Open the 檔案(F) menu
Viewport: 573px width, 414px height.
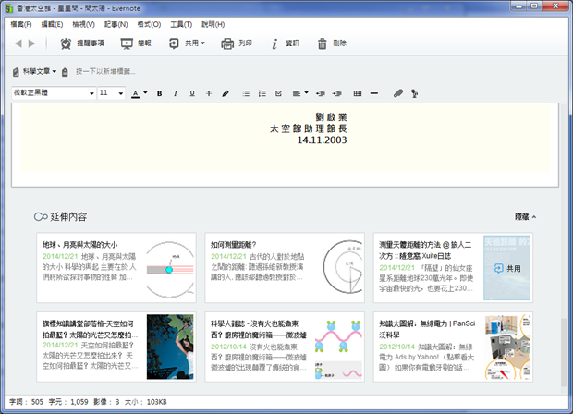(x=21, y=24)
